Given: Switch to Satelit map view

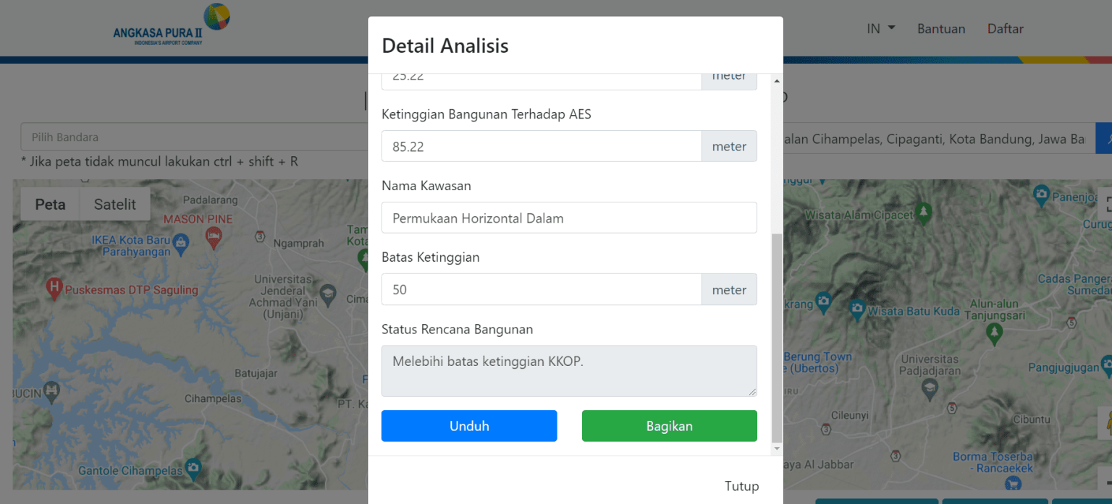Looking at the screenshot, I should click(114, 204).
